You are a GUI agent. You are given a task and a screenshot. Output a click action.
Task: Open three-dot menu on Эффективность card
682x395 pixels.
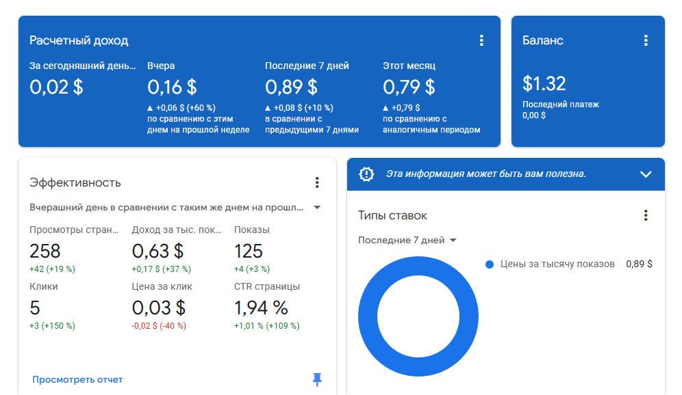click(x=316, y=182)
